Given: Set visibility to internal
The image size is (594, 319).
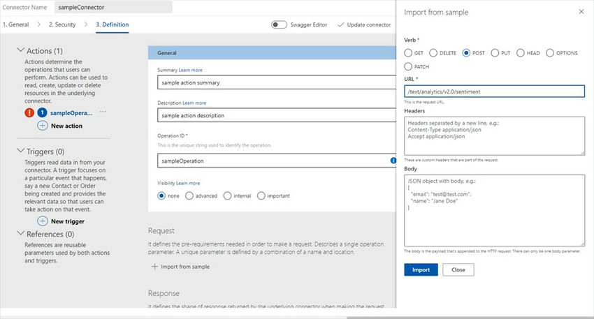Looking at the screenshot, I should pyautogui.click(x=227, y=195).
